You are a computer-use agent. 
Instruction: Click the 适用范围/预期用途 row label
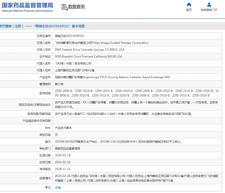pyautogui.click(x=39, y=114)
